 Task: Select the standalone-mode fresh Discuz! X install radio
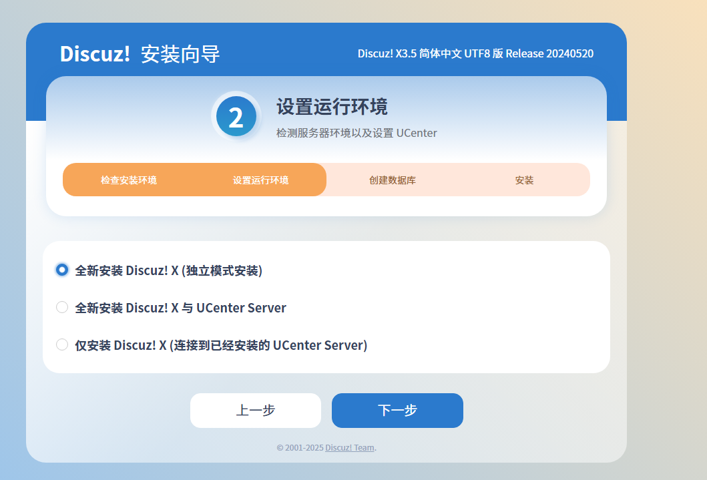[x=62, y=270]
